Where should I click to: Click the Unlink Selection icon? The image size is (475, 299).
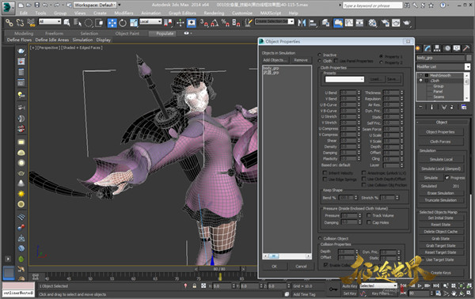20,23
